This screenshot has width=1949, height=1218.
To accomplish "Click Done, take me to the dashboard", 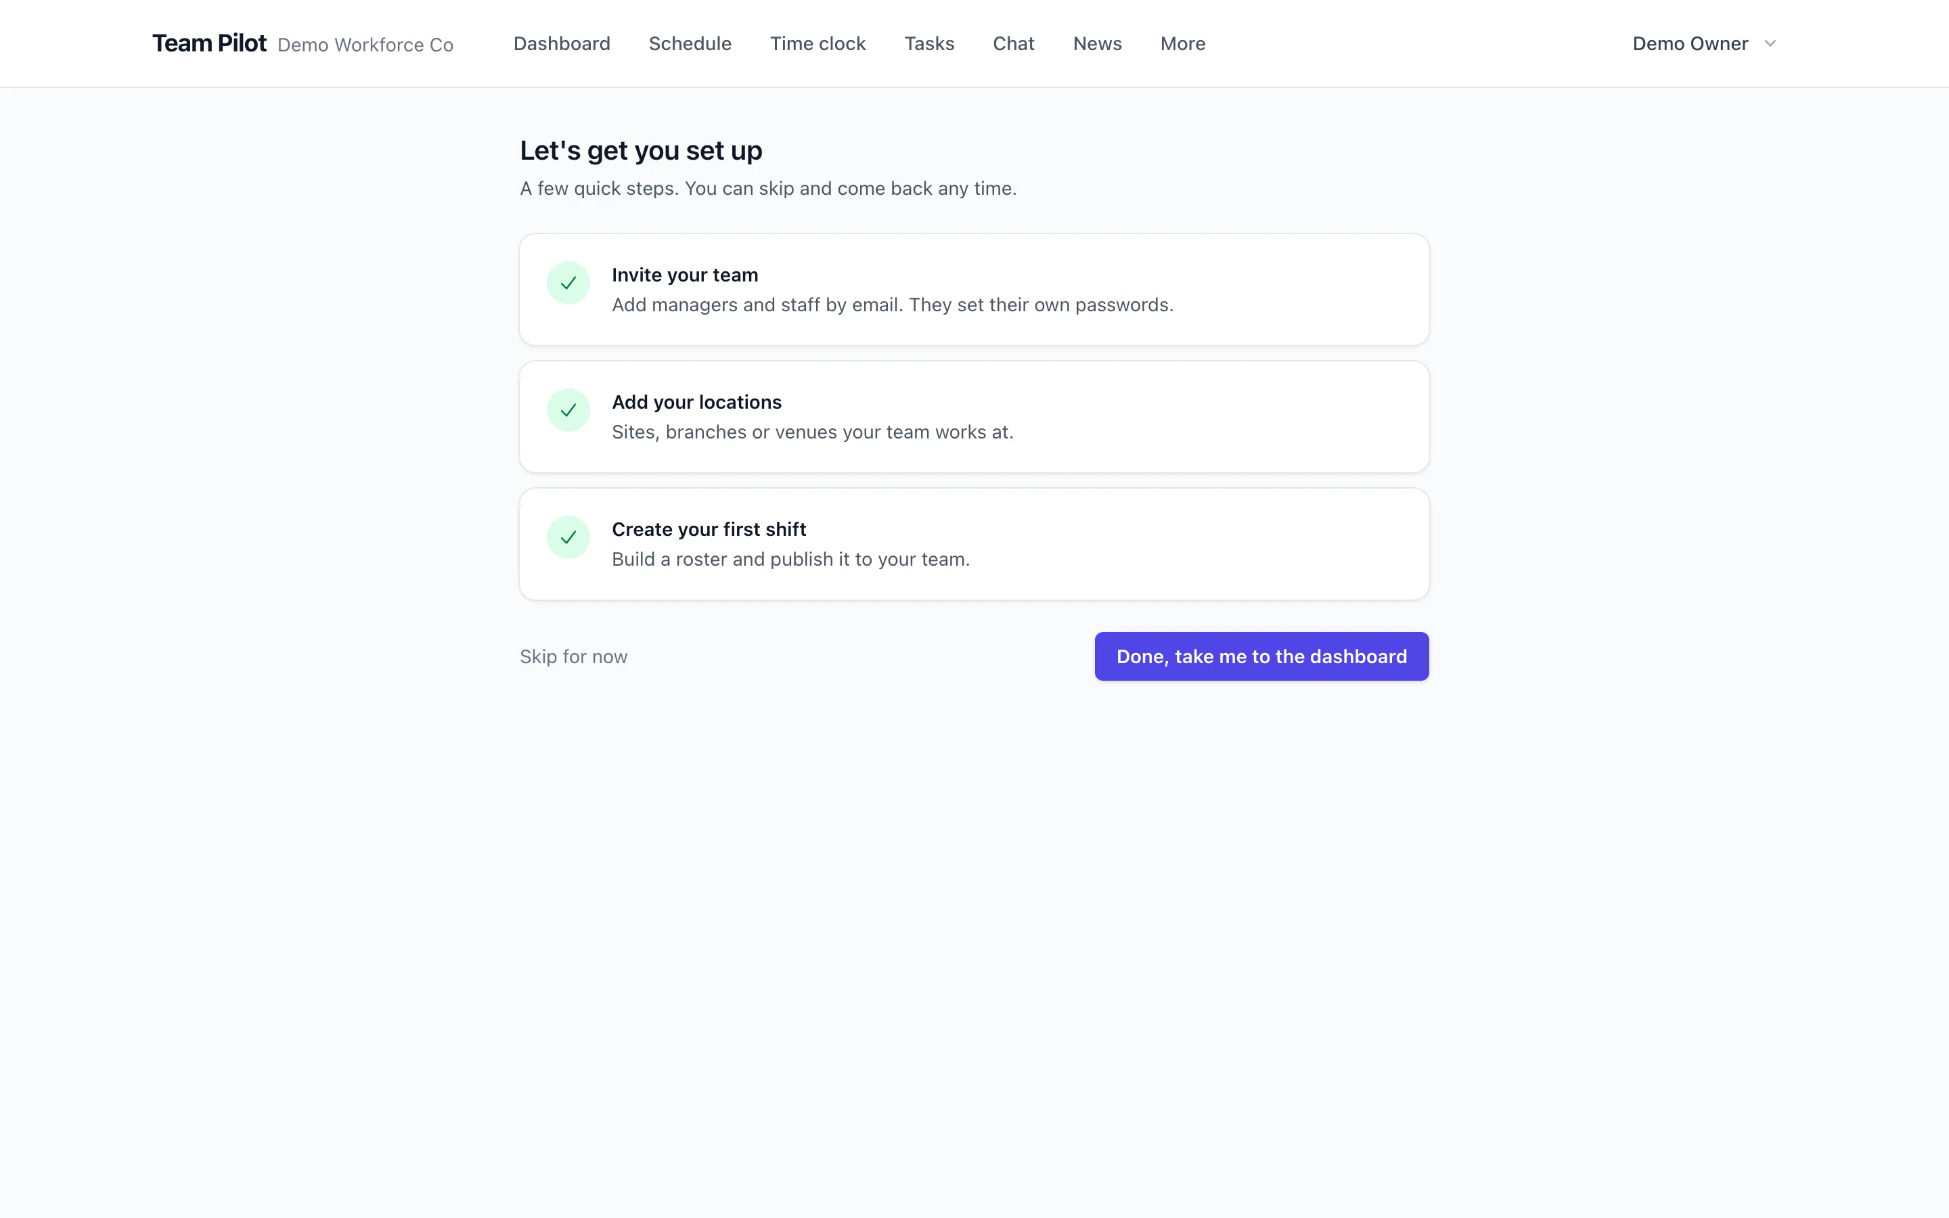I will [x=1261, y=656].
